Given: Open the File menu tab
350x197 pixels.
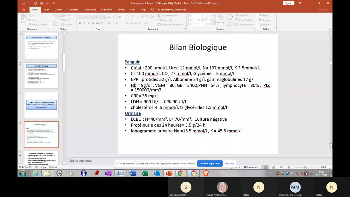Looking at the screenshot, I should [23, 10].
